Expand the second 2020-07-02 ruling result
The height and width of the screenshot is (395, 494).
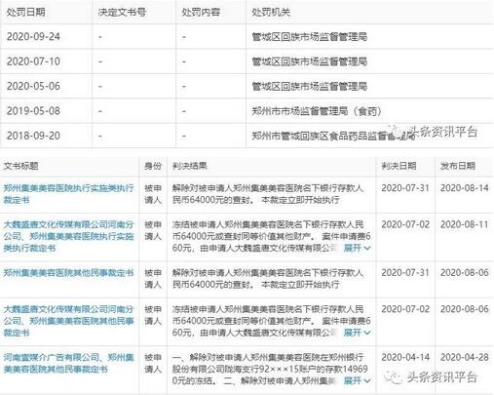[357, 333]
